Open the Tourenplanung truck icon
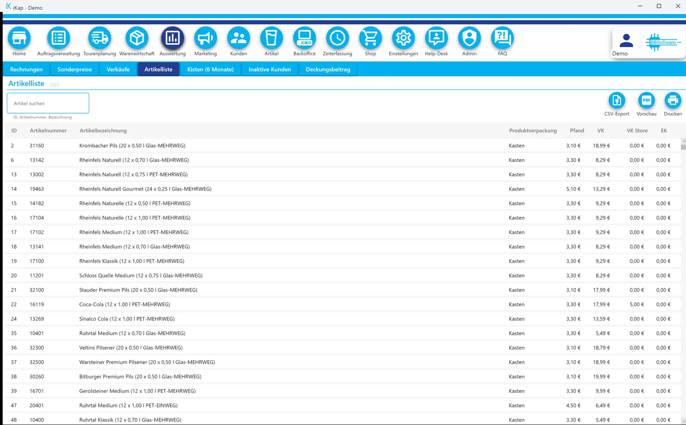 [x=99, y=38]
